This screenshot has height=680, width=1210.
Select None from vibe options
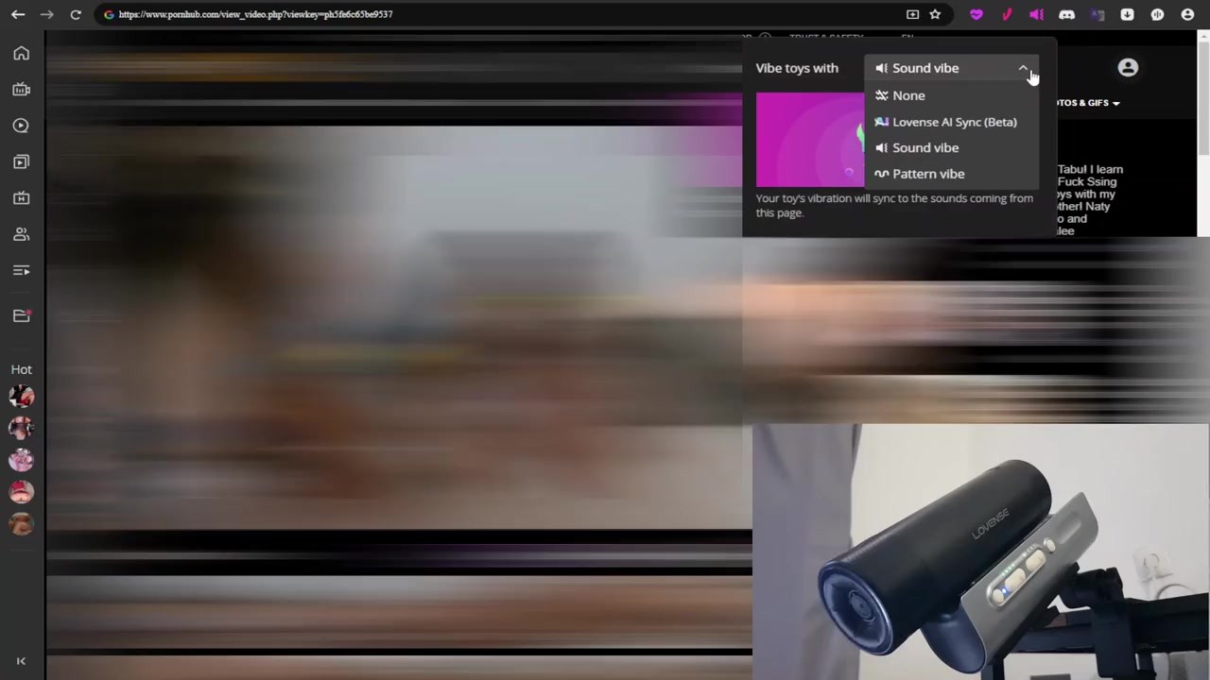pyautogui.click(x=951, y=95)
